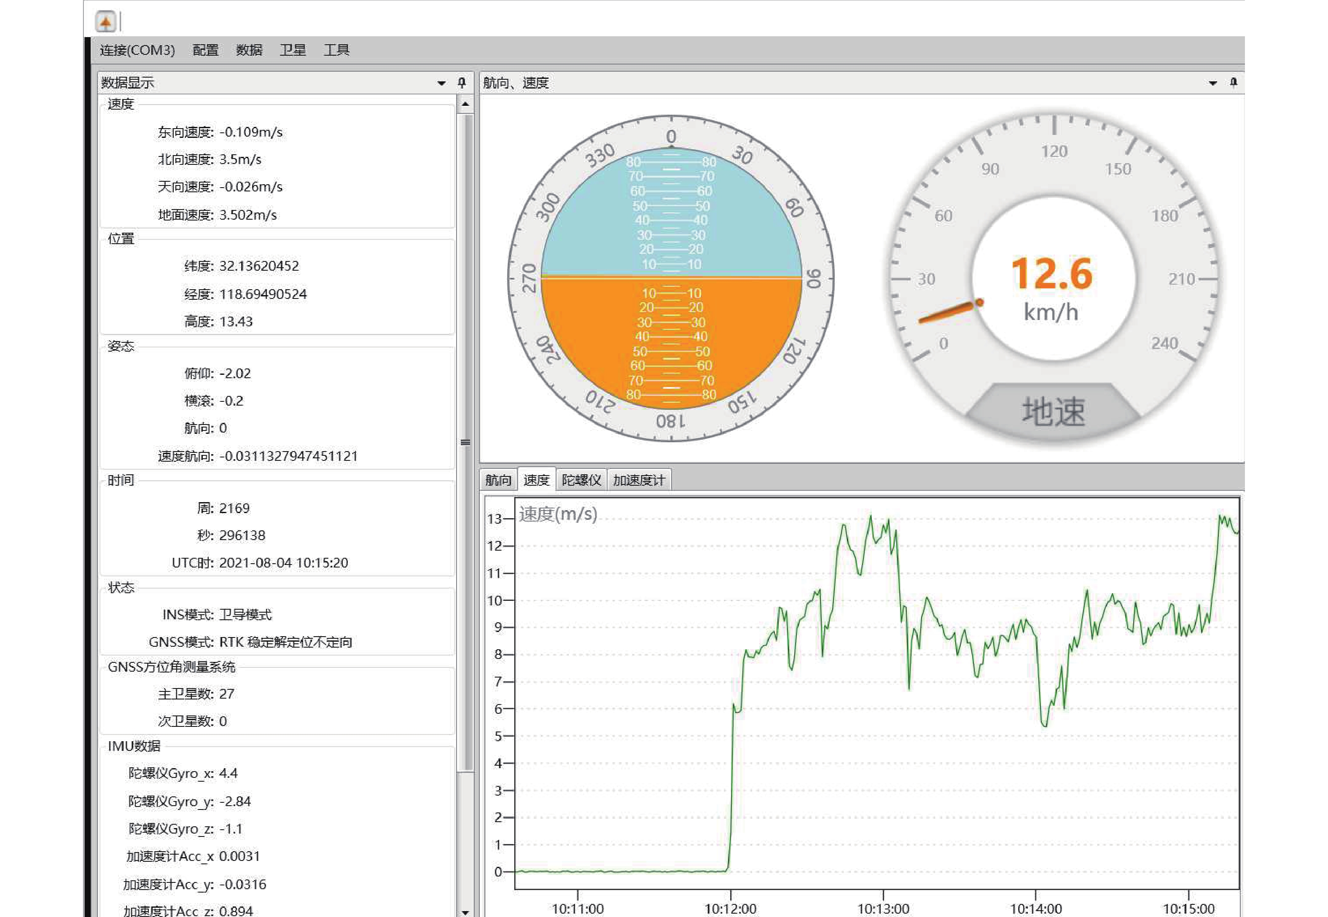Click the 10:12:00 time axis label

coord(731,909)
